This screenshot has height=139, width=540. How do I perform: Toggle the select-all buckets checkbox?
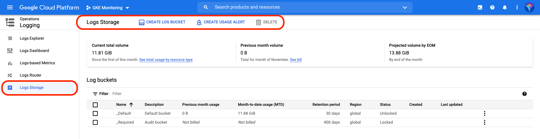coord(95,105)
